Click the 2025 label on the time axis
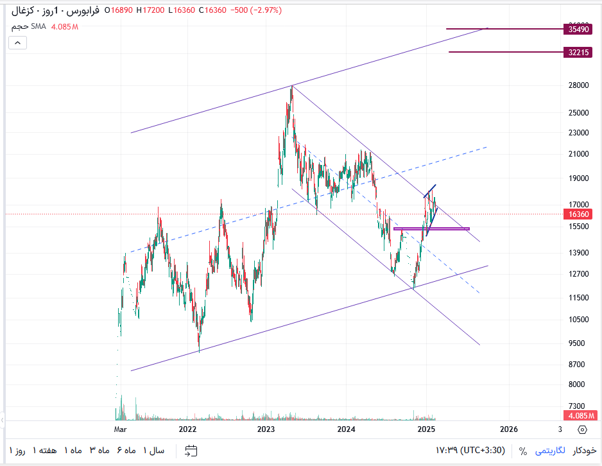The height and width of the screenshot is (466, 602). [426, 429]
